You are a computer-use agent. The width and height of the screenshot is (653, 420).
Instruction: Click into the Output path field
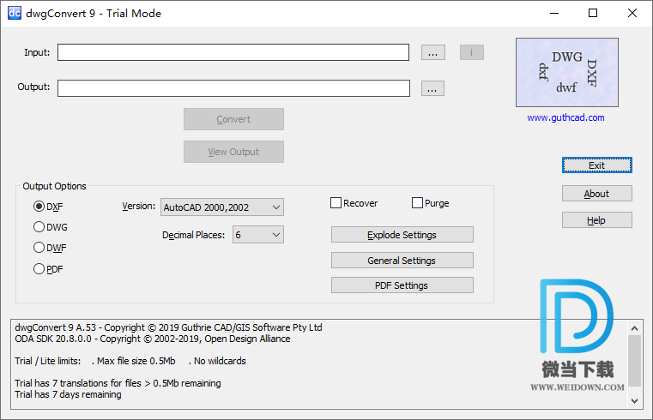233,88
